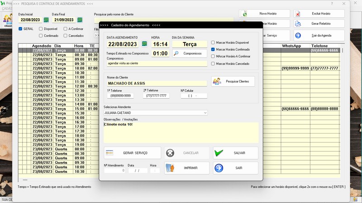Image resolution: width=362 pixels, height=203 pixels.
Task: Click the SALVAR button
Action: coord(235,153)
